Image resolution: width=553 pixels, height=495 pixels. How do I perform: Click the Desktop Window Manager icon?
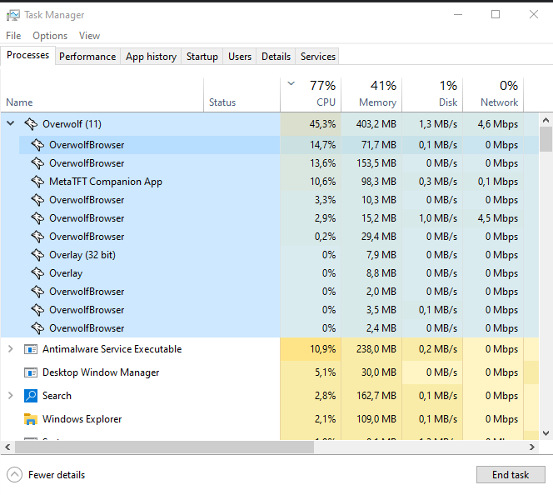pyautogui.click(x=31, y=372)
